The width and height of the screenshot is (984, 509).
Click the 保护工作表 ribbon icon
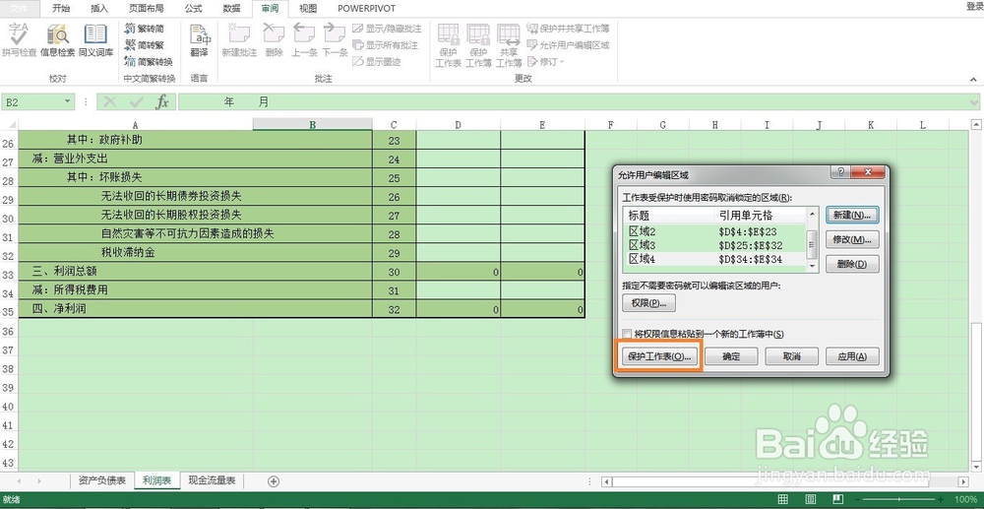point(448,45)
